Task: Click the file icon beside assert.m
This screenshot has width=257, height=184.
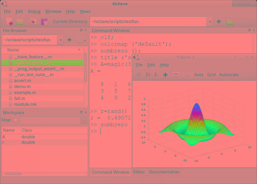Action: tap(11, 81)
